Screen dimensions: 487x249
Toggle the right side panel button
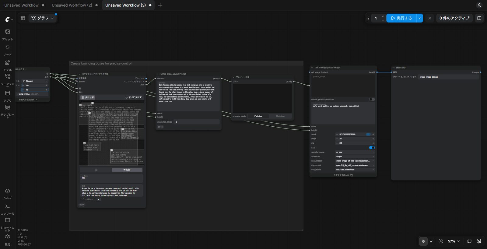coord(479,18)
